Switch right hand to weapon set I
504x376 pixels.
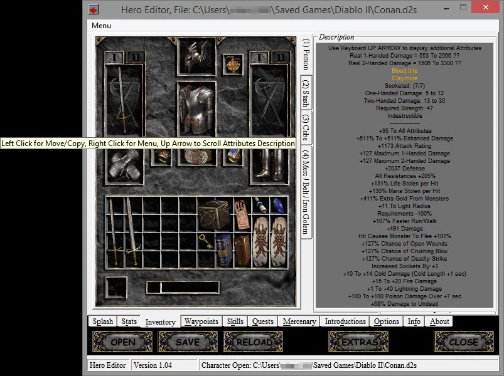click(259, 58)
